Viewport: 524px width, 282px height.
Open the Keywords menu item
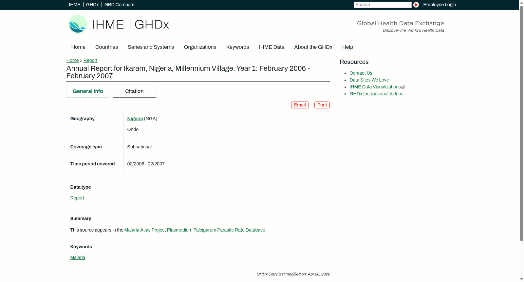tap(237, 47)
